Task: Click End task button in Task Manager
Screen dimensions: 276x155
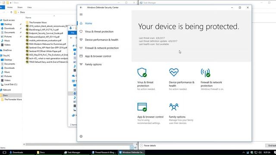Action: coord(271,146)
